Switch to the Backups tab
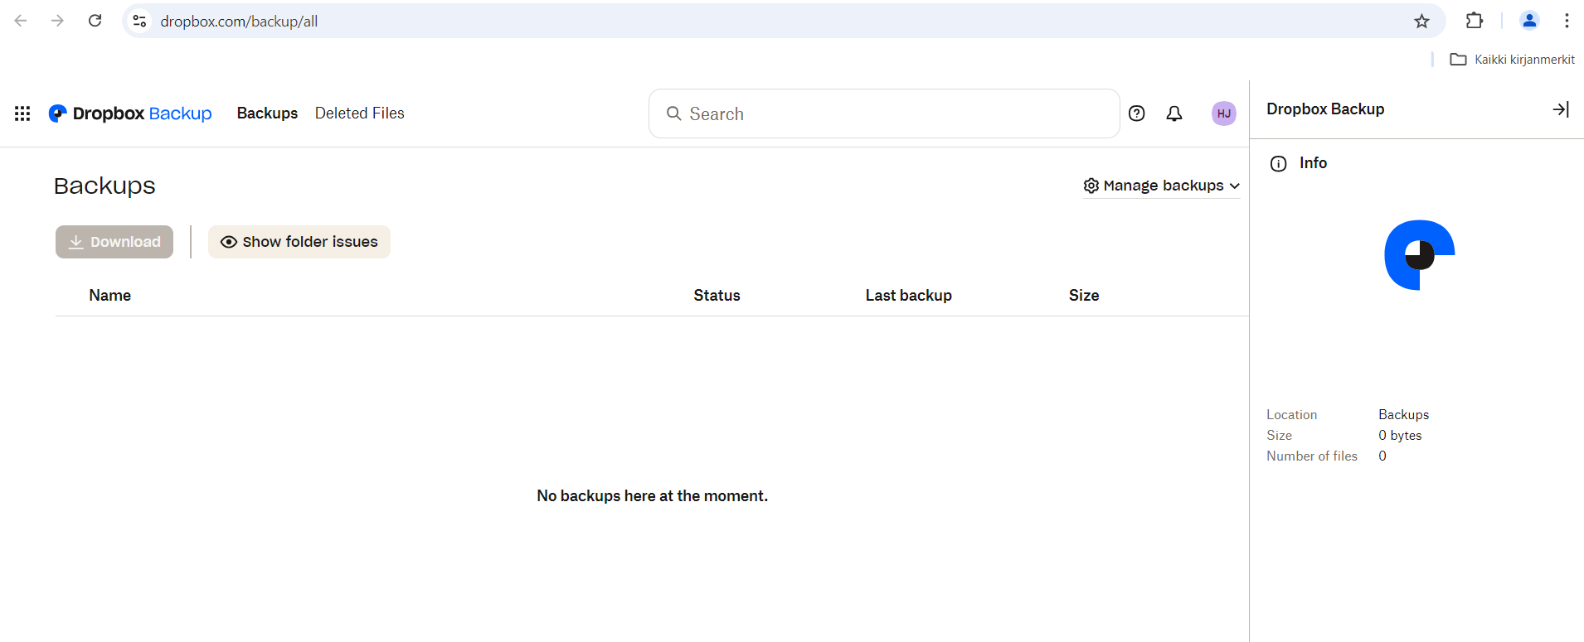1584x642 pixels. [267, 113]
